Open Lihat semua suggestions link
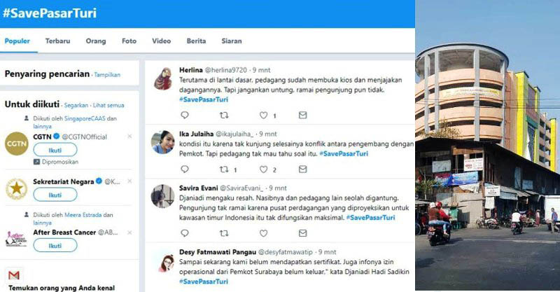 pos(108,106)
